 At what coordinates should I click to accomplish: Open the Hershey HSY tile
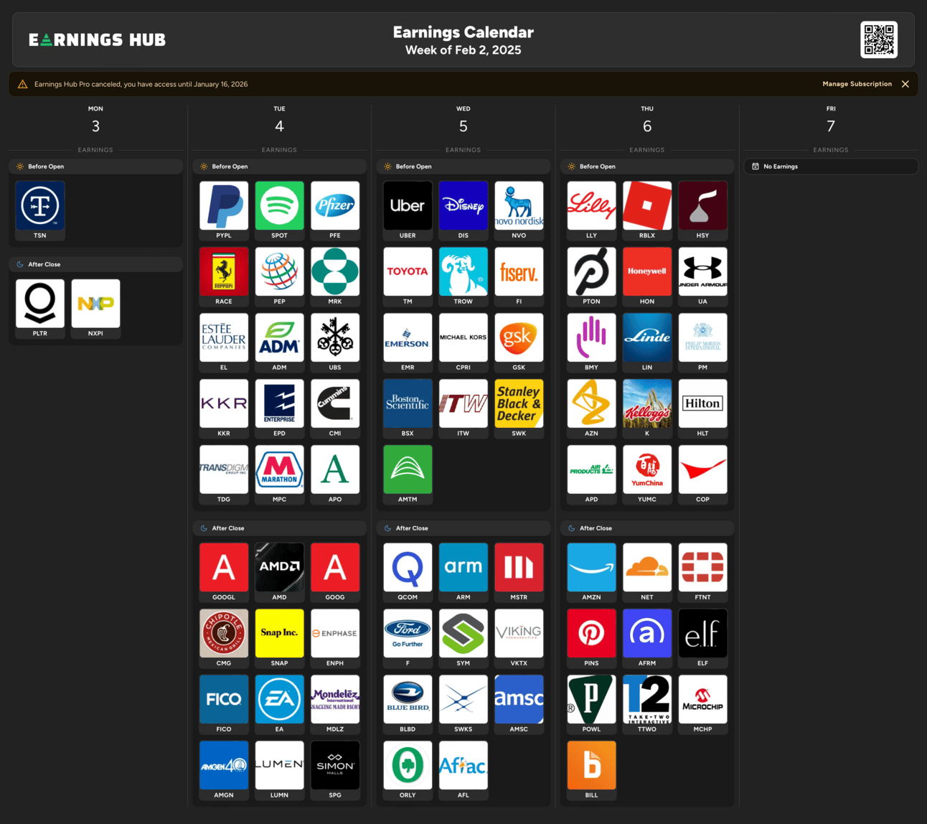702,210
